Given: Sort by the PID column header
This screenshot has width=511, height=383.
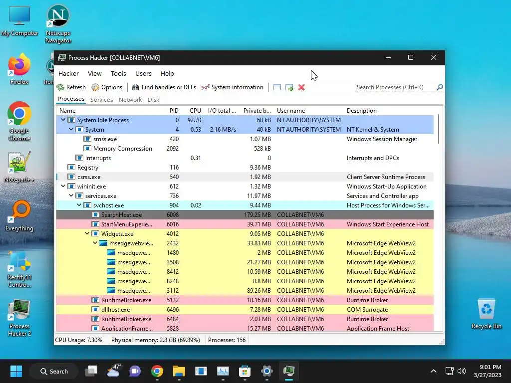Looking at the screenshot, I should coord(174,111).
